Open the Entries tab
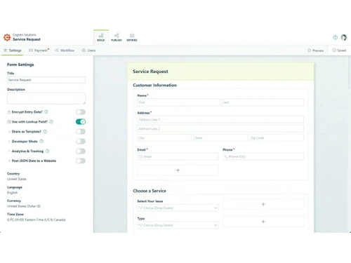This screenshot has width=351, height=263. [x=132, y=37]
